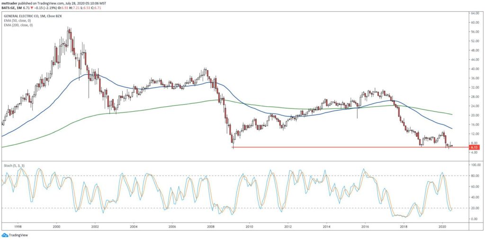Click the 64.00 price axis label
Viewport: 485px width, 240px height.
point(475,13)
